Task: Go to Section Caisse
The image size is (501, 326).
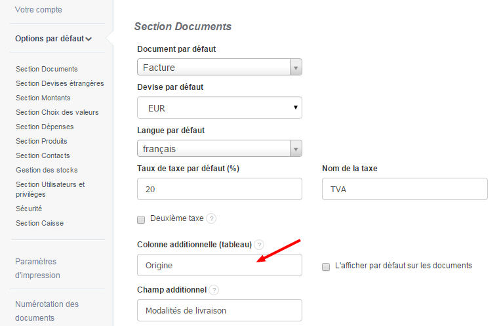Action: (39, 223)
